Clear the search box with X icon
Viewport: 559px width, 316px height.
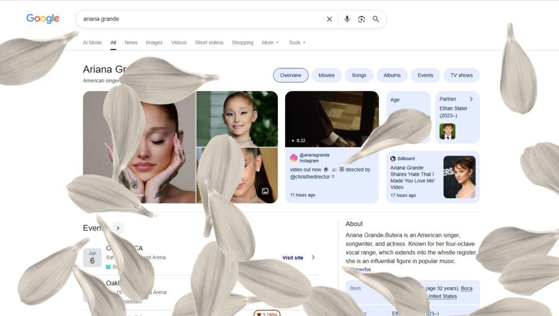(x=329, y=19)
